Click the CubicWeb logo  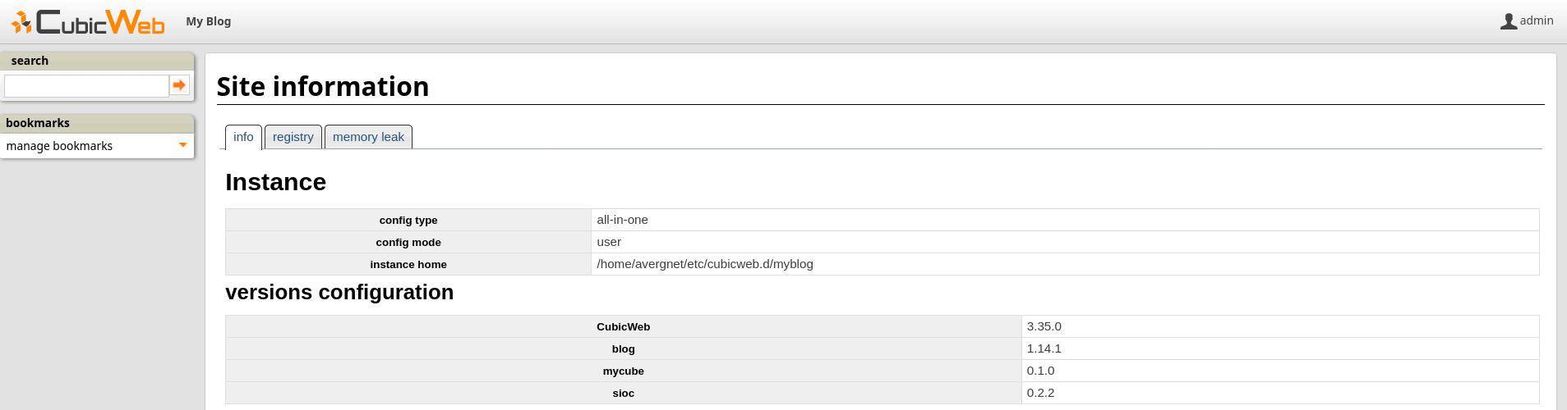click(x=88, y=21)
